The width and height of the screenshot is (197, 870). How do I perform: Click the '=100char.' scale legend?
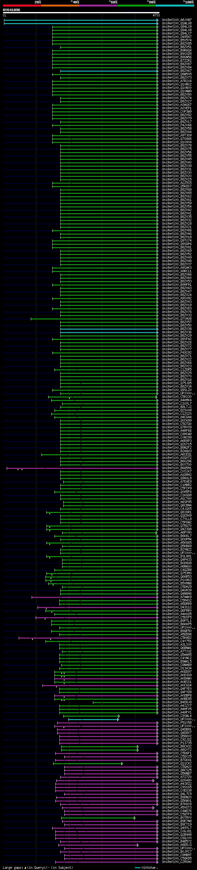click(x=150, y=868)
